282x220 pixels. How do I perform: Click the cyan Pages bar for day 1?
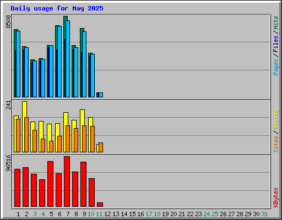click(x=18, y=64)
